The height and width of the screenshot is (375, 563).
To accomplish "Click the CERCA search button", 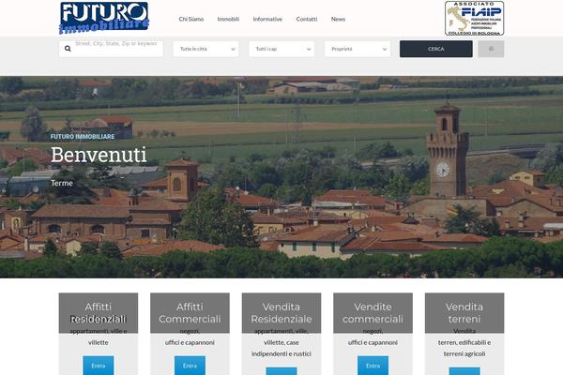I will 436,49.
